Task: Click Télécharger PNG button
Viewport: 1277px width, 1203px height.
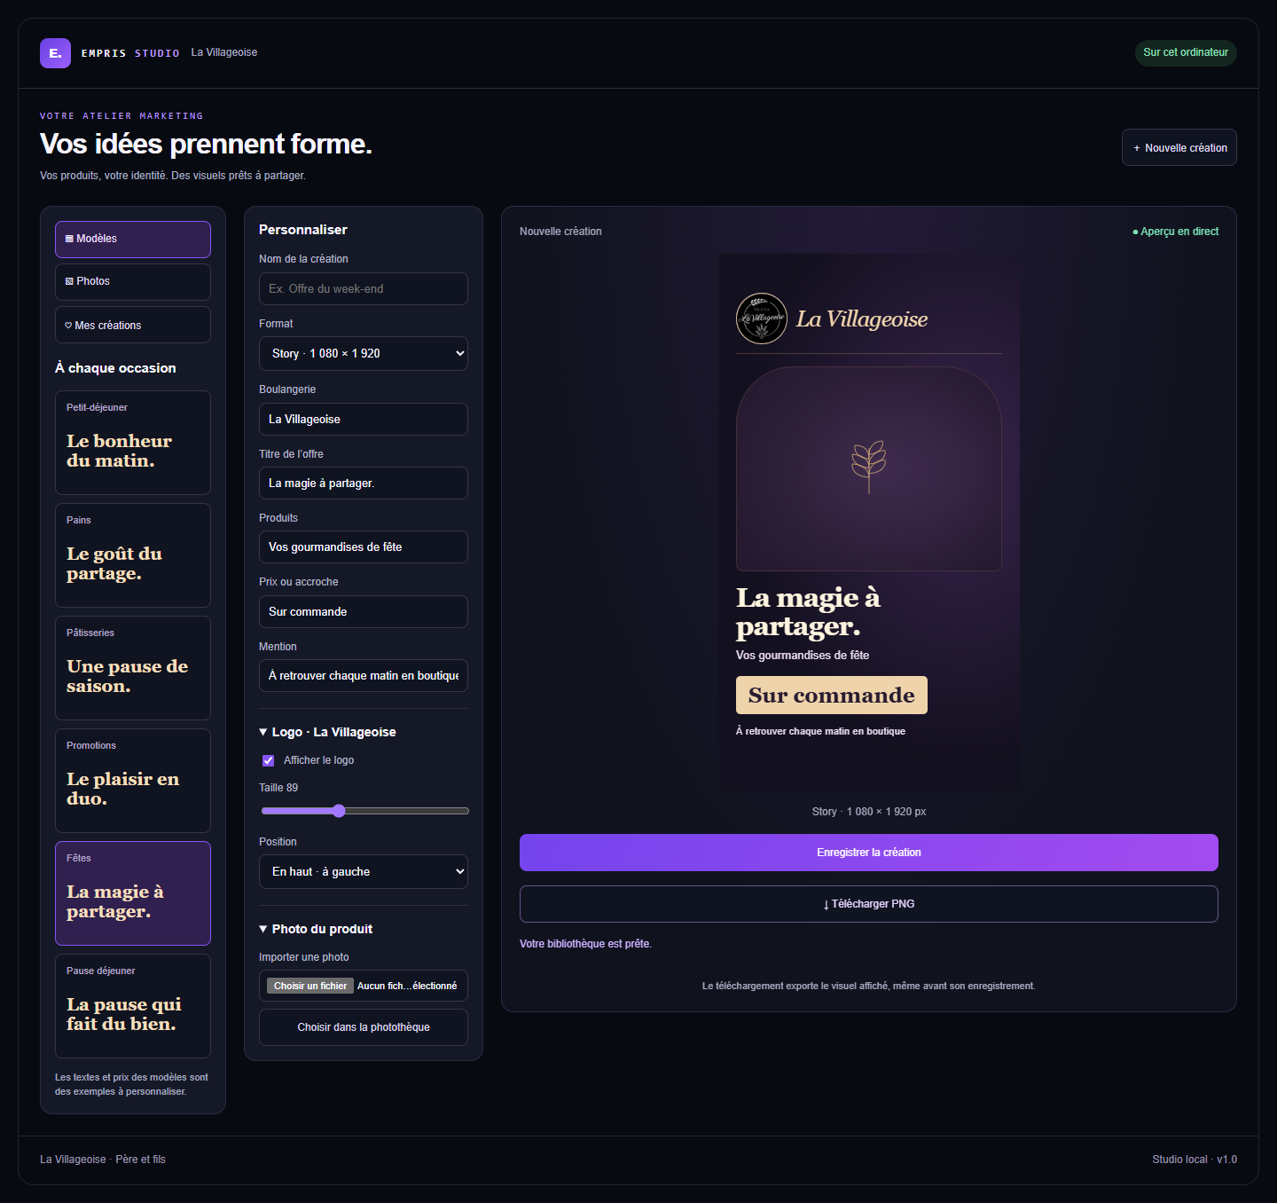Action: click(x=869, y=904)
